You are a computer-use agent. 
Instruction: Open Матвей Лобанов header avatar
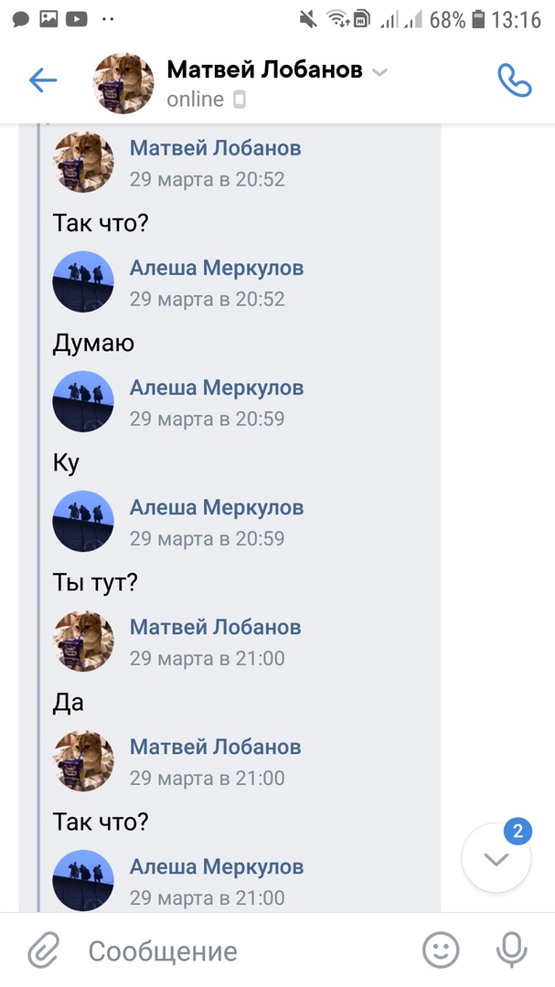(123, 83)
